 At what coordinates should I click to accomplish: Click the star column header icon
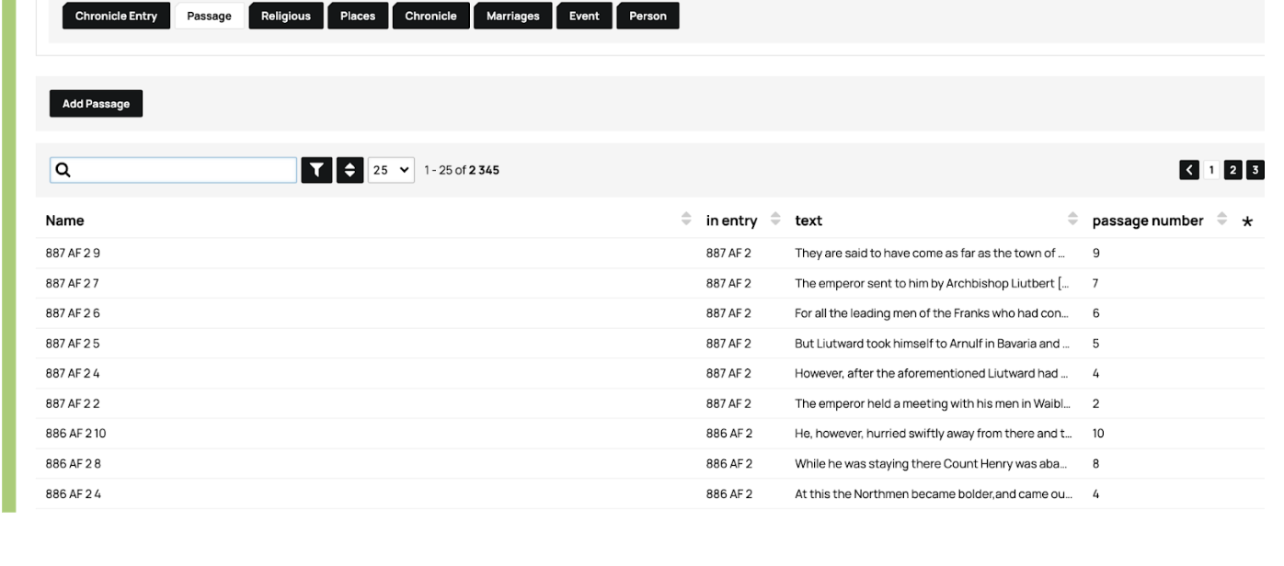[x=1247, y=221]
